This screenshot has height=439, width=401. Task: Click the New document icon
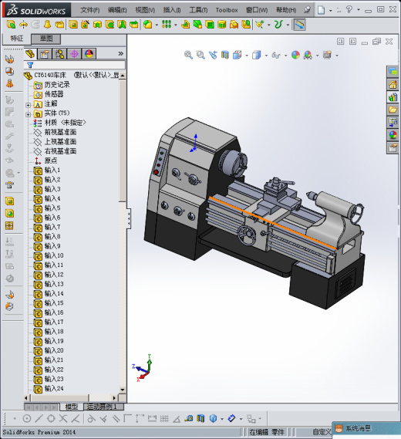(x=322, y=10)
